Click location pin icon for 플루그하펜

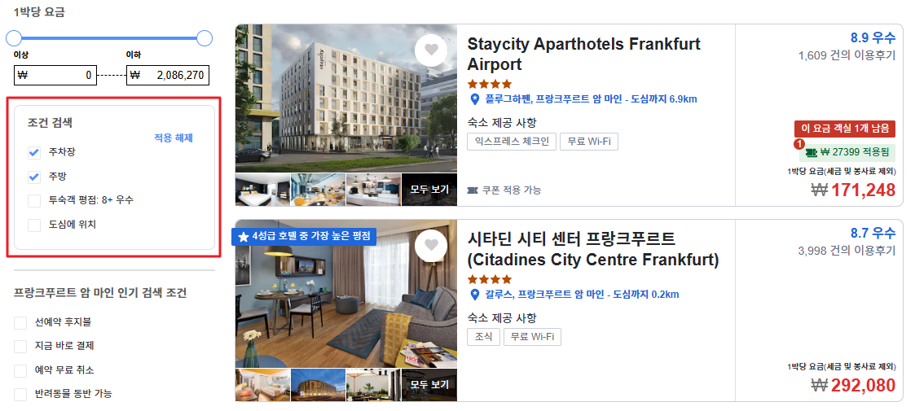pos(474,99)
